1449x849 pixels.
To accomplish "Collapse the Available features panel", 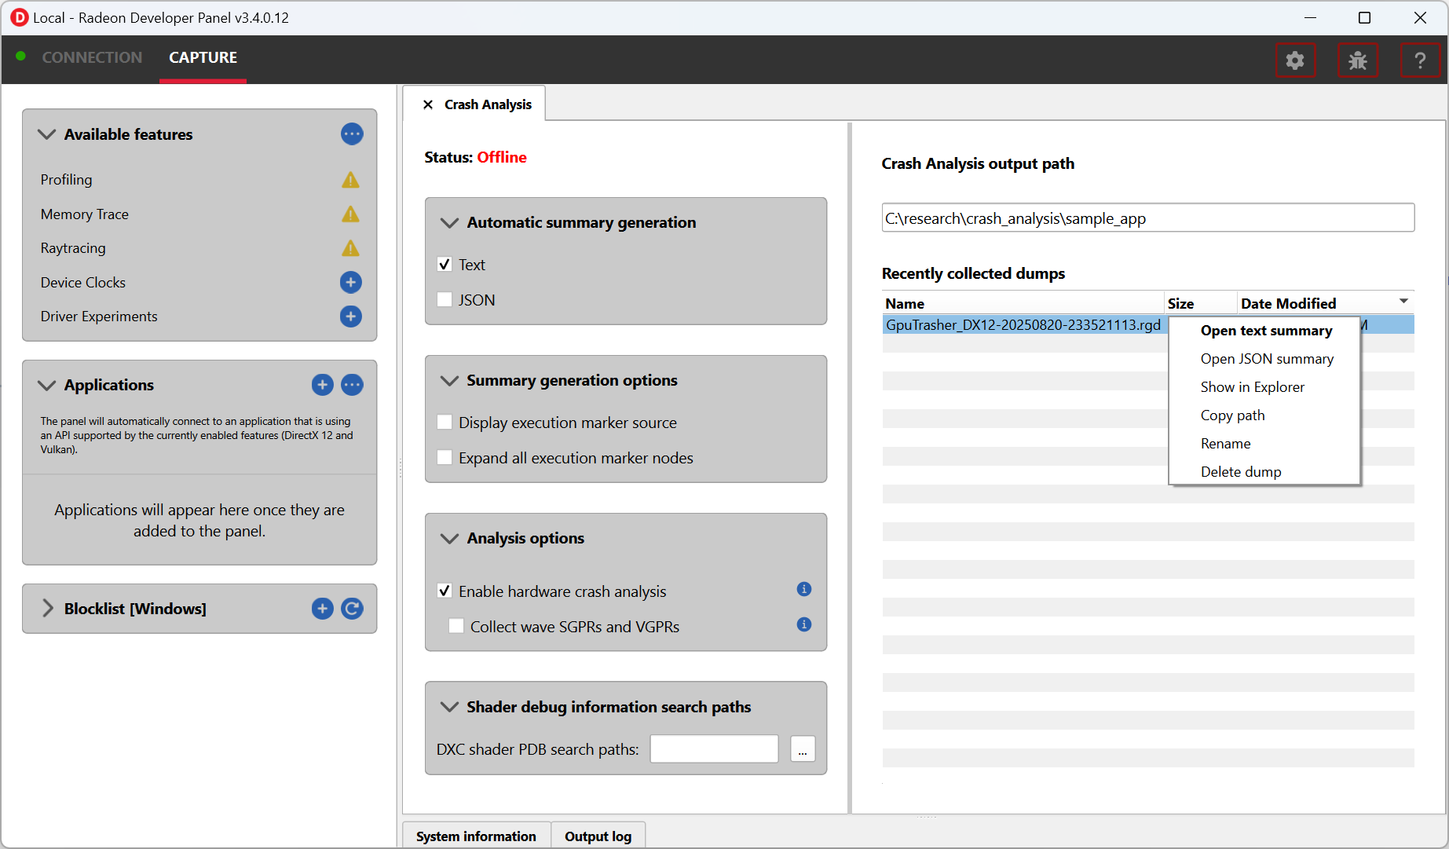I will (47, 134).
